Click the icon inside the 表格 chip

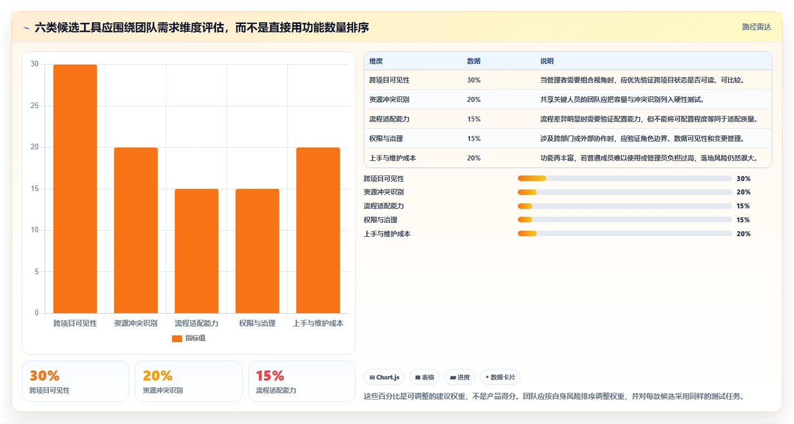tap(418, 378)
